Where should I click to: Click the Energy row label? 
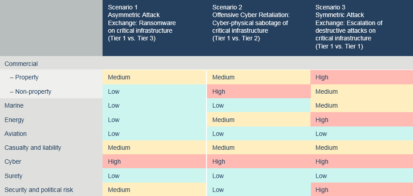click(14, 120)
